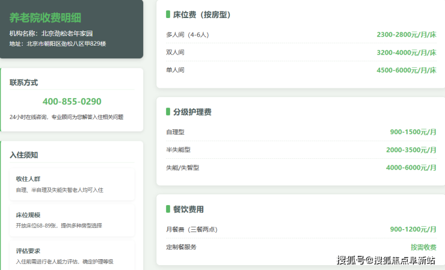The image size is (445, 270).
Task: Click the 餐饮费用 section heading
Action: pos(188,209)
